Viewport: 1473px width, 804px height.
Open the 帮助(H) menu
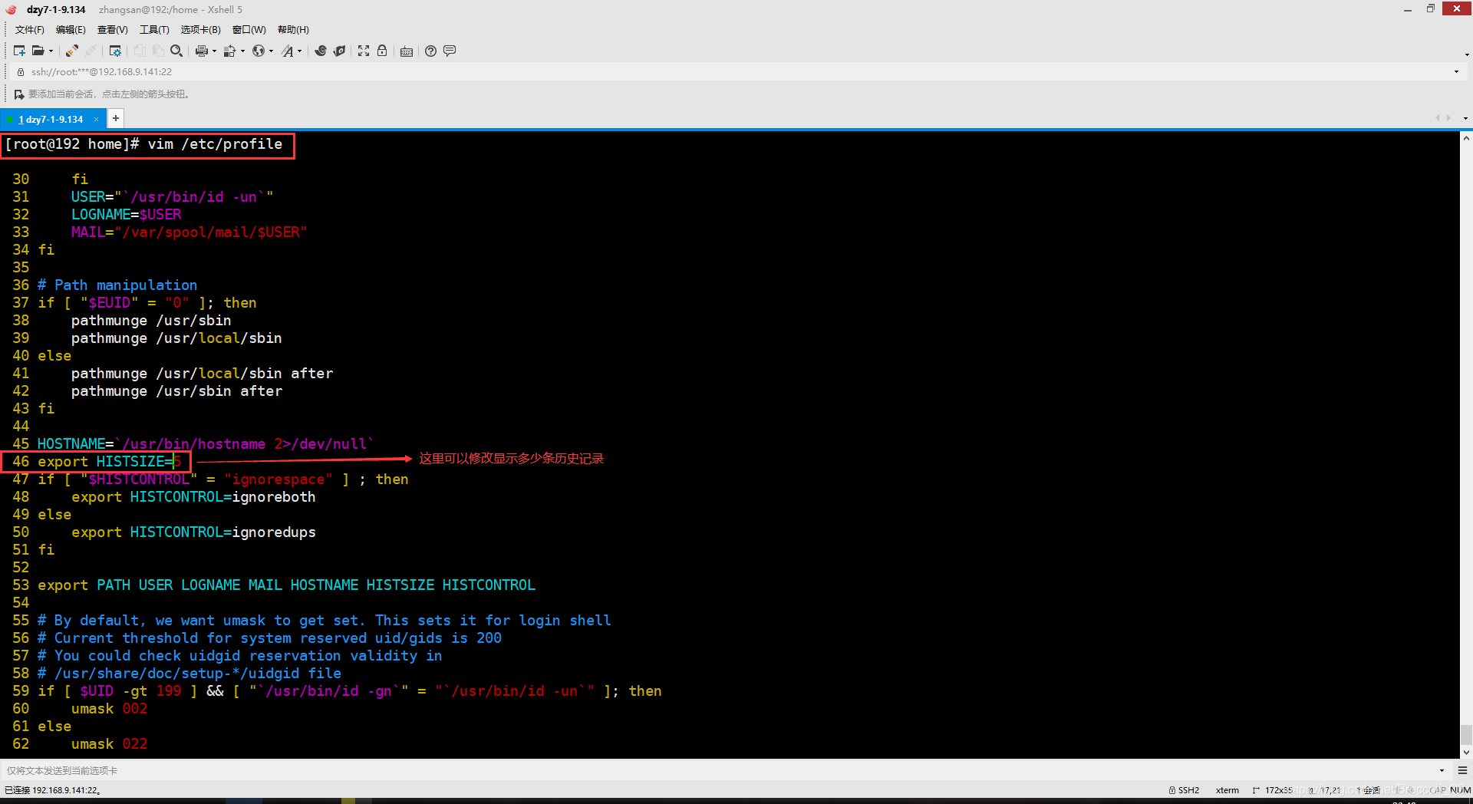pos(293,30)
